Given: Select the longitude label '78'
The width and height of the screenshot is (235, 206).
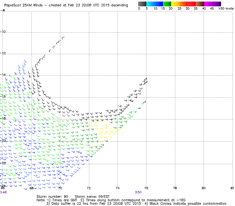Looking at the screenshot, I should click(175, 188).
